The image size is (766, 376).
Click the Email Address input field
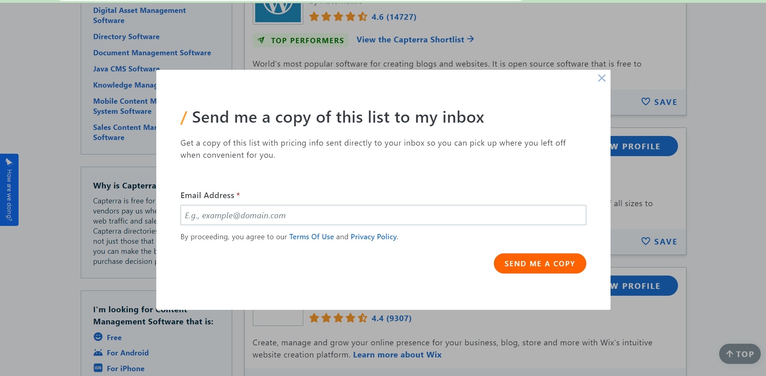pos(383,215)
